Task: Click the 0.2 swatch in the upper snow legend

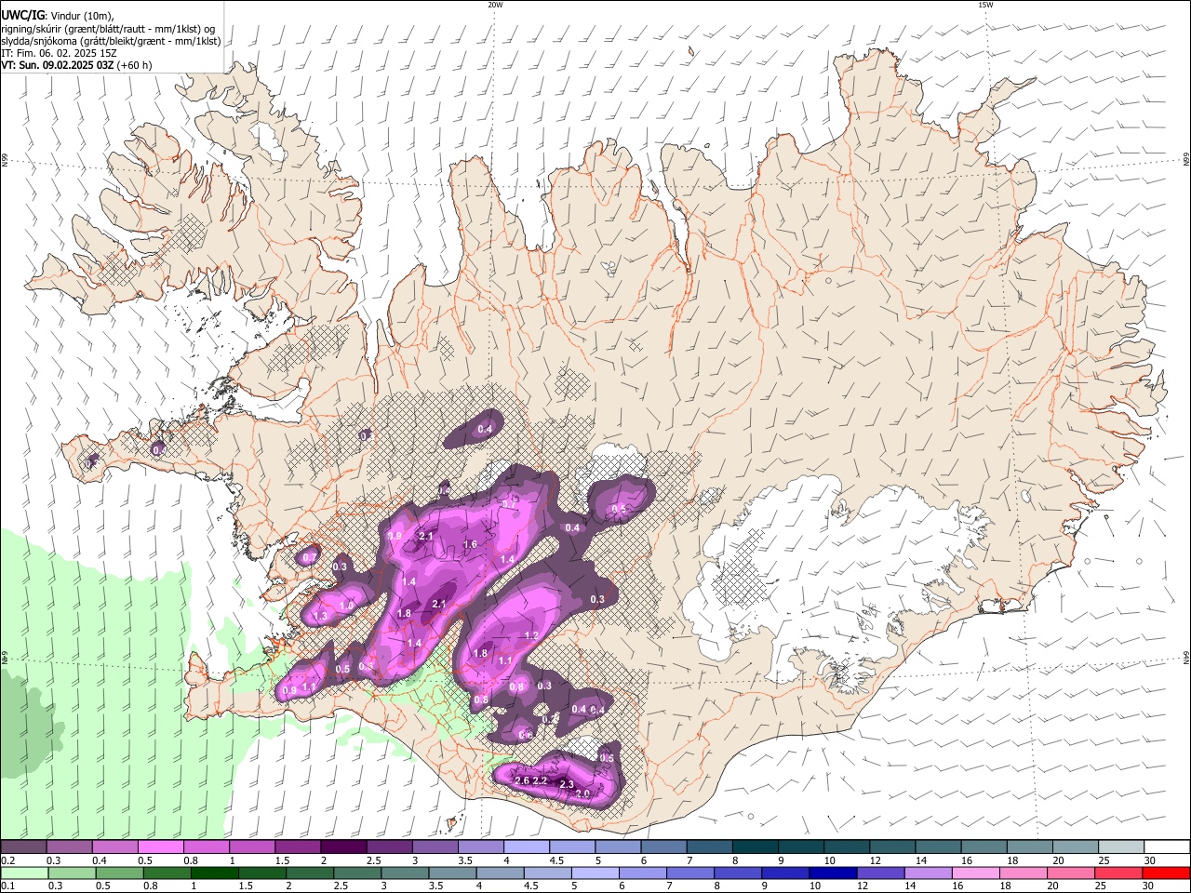Action: click(23, 847)
